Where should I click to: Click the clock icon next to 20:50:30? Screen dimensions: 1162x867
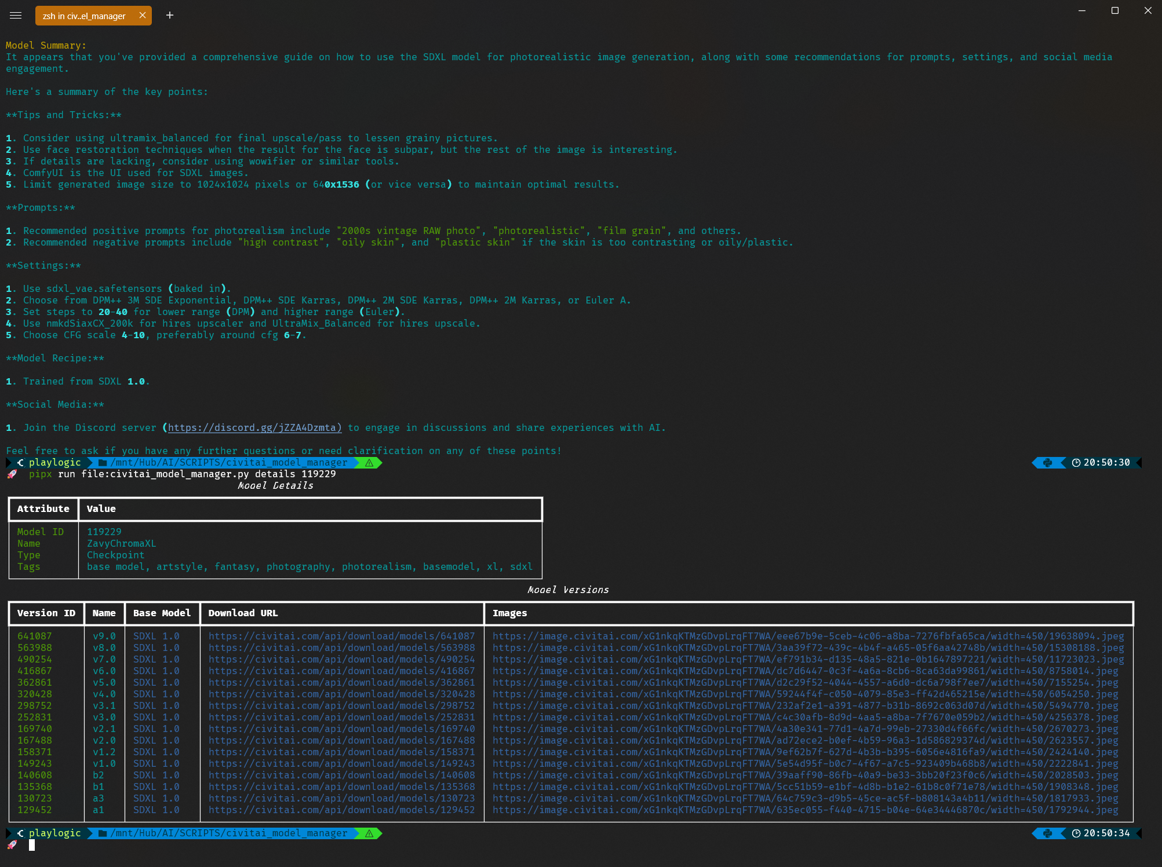(1076, 463)
